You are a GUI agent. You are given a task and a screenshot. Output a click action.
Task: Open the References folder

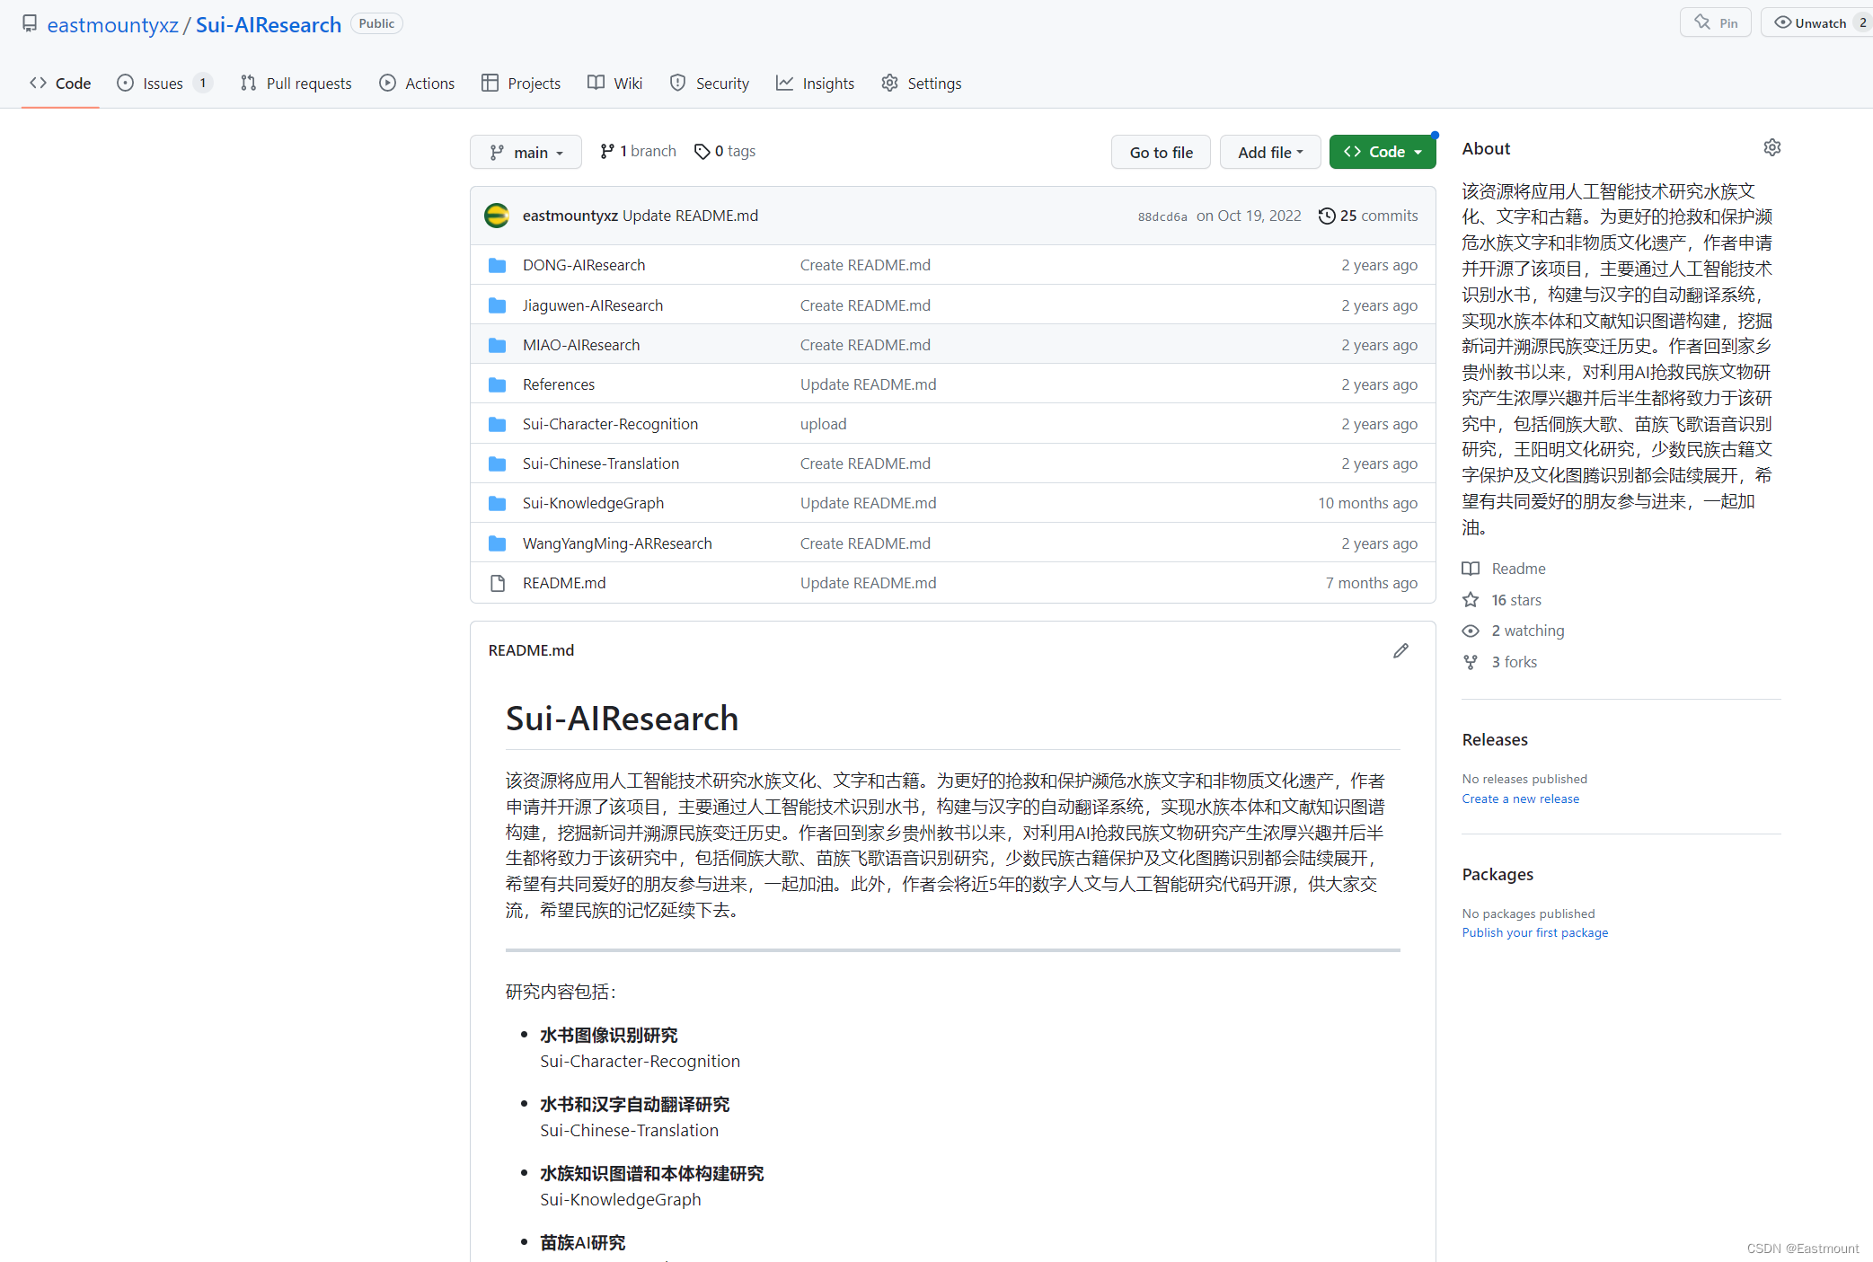pyautogui.click(x=559, y=384)
